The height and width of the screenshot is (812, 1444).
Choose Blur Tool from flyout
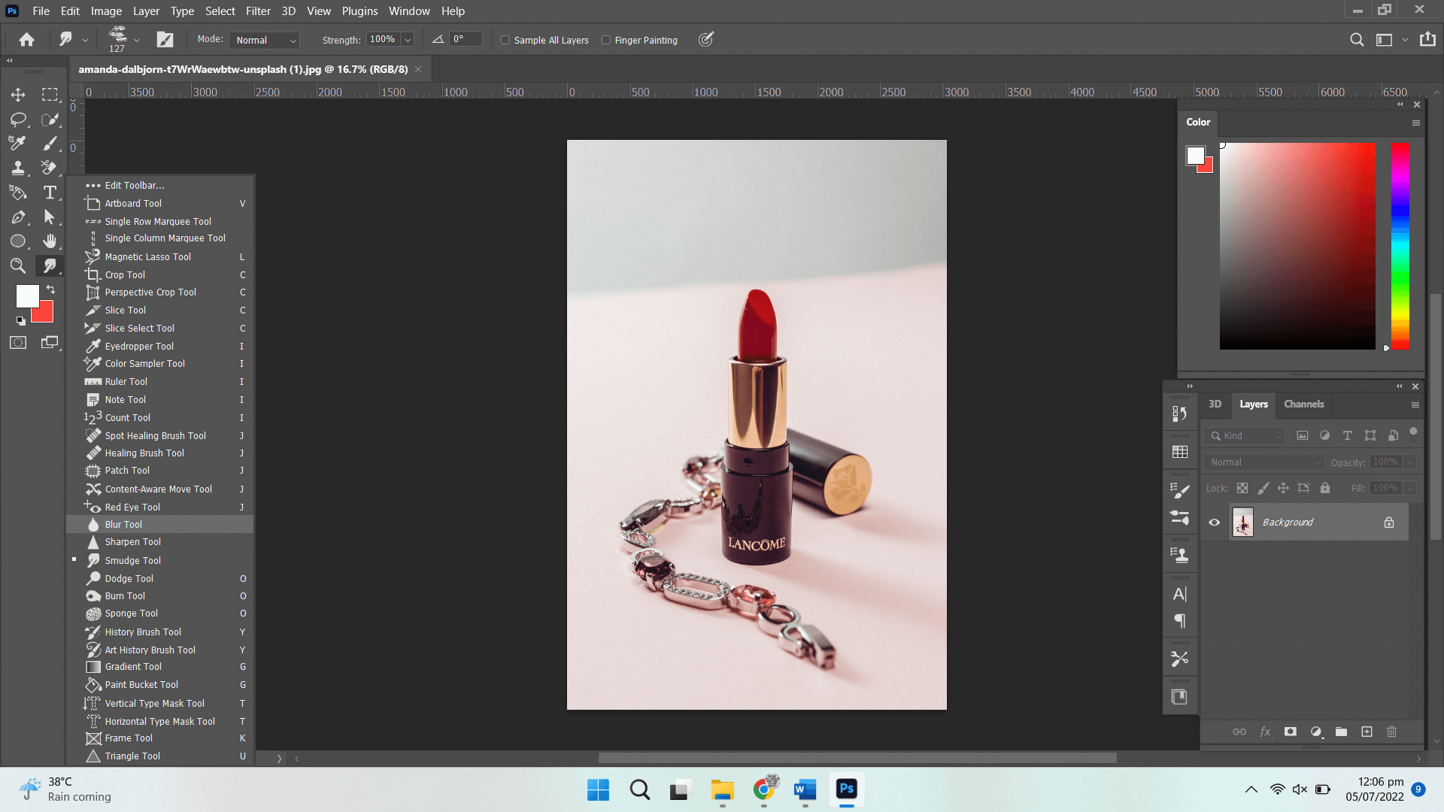click(x=159, y=525)
